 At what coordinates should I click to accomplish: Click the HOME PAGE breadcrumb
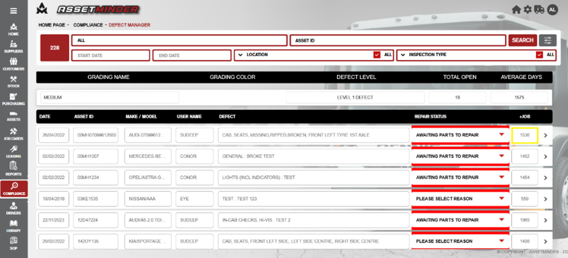[x=52, y=25]
